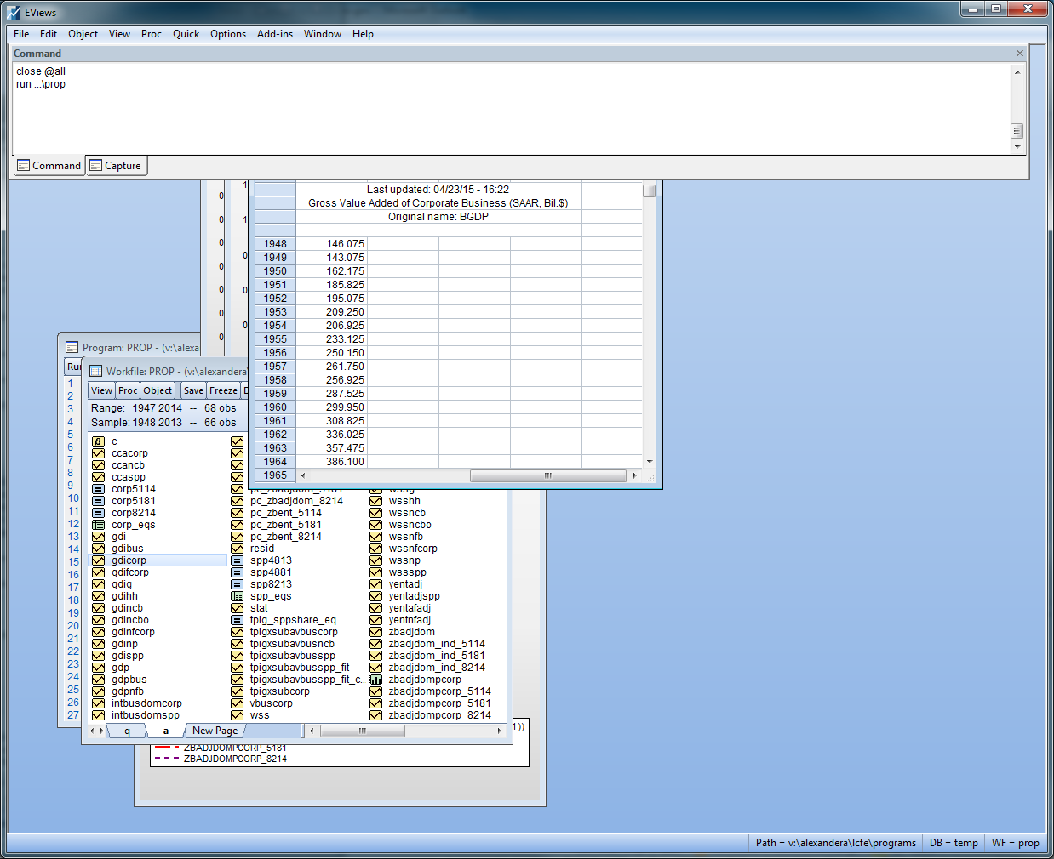This screenshot has height=859, width=1054.
Task: Open the Quick menu
Action: pos(186,34)
